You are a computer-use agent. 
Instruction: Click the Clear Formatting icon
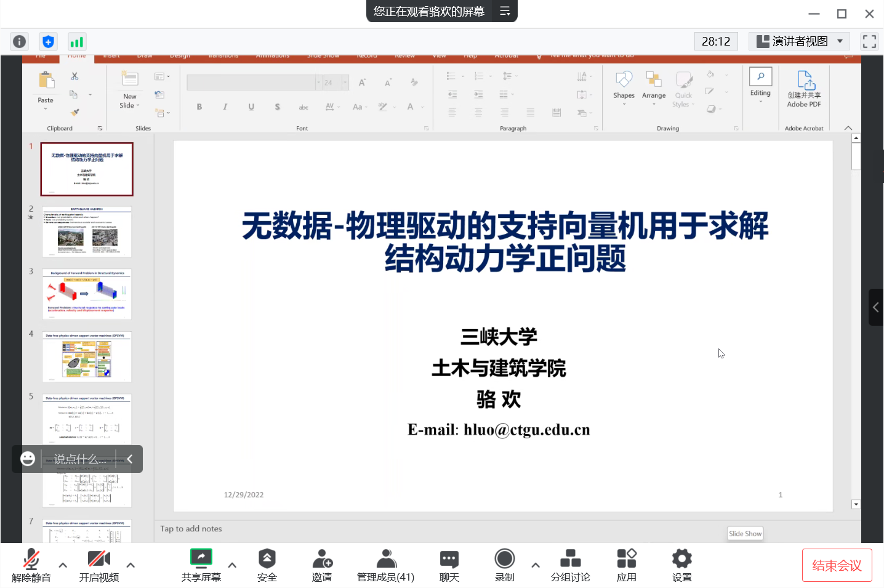414,83
